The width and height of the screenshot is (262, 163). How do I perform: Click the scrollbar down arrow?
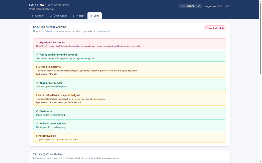pyautogui.click(x=260, y=162)
